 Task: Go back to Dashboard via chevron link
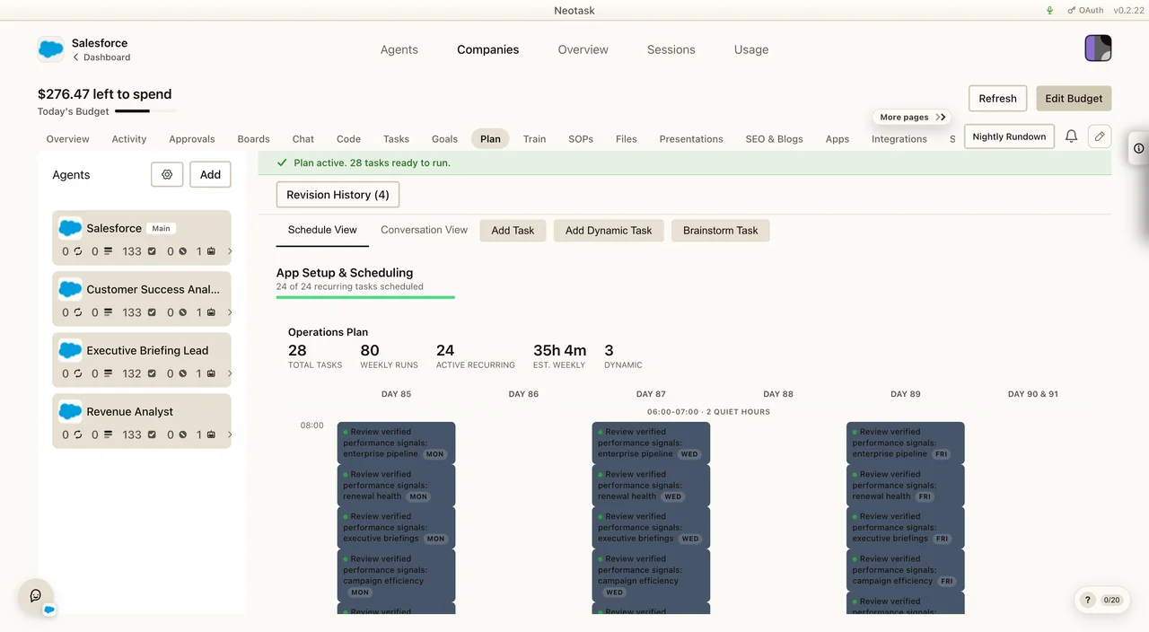[101, 57]
